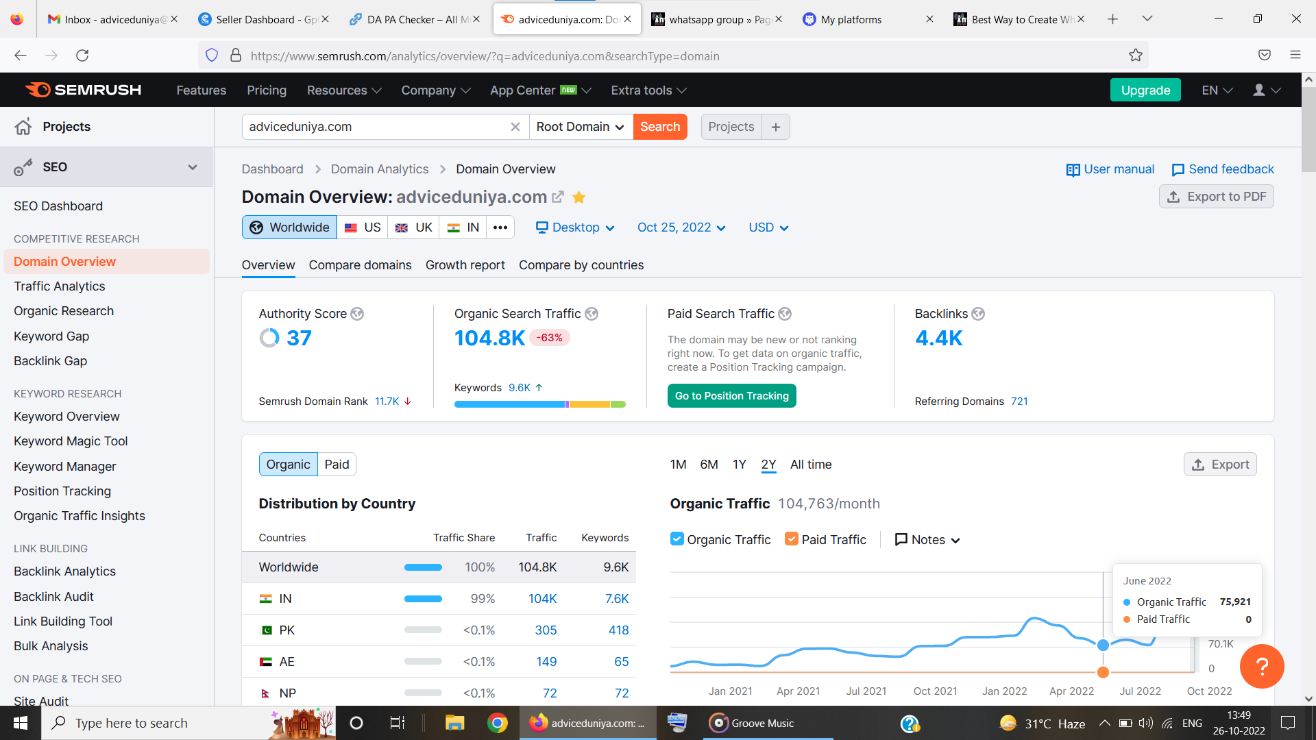
Task: Click the user account icon in header
Action: pos(1259,90)
